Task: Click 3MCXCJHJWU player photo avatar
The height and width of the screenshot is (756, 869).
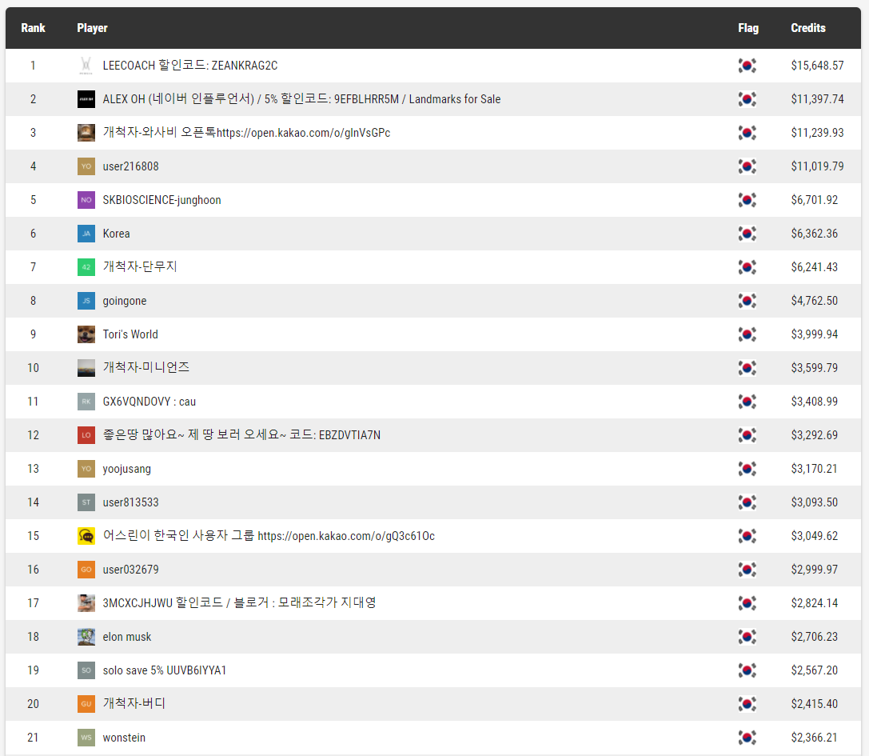Action: pos(86,603)
